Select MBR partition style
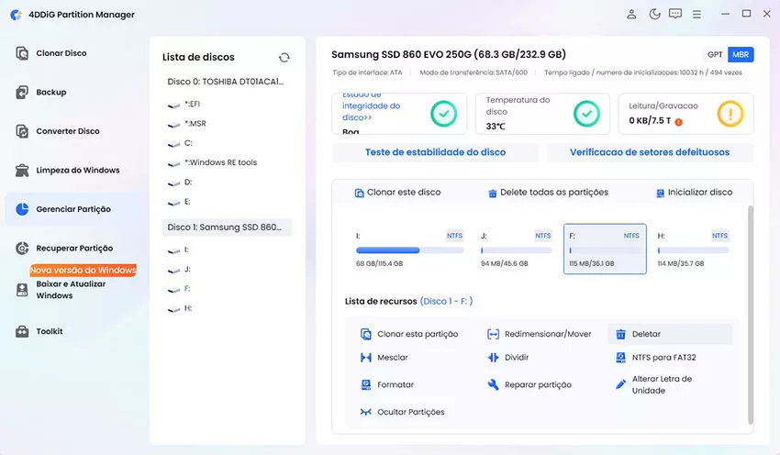The image size is (780, 455). [x=741, y=55]
